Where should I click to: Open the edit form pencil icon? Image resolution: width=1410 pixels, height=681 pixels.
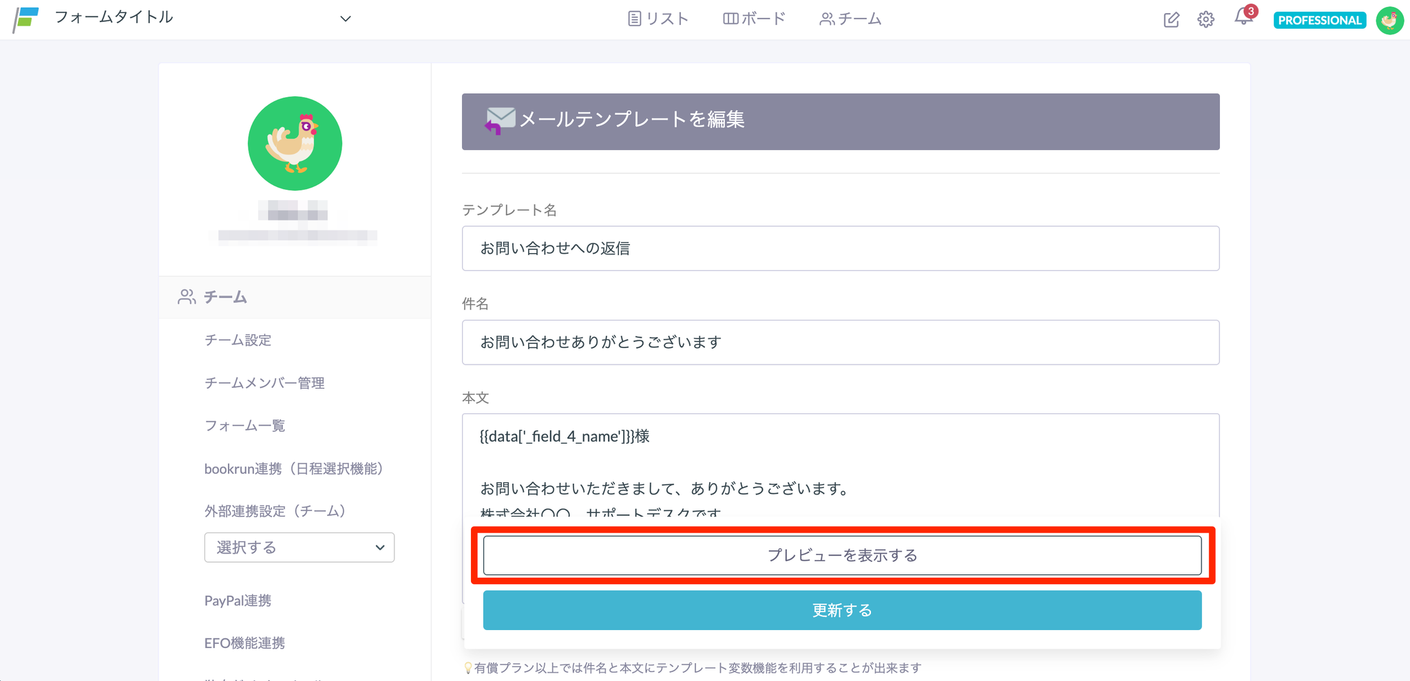[x=1171, y=20]
